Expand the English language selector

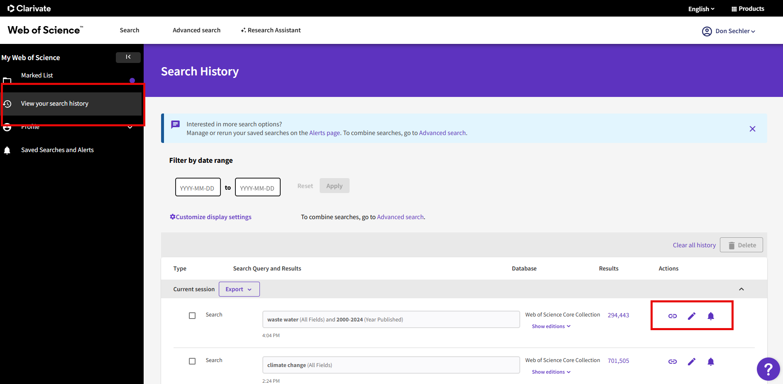coord(701,9)
